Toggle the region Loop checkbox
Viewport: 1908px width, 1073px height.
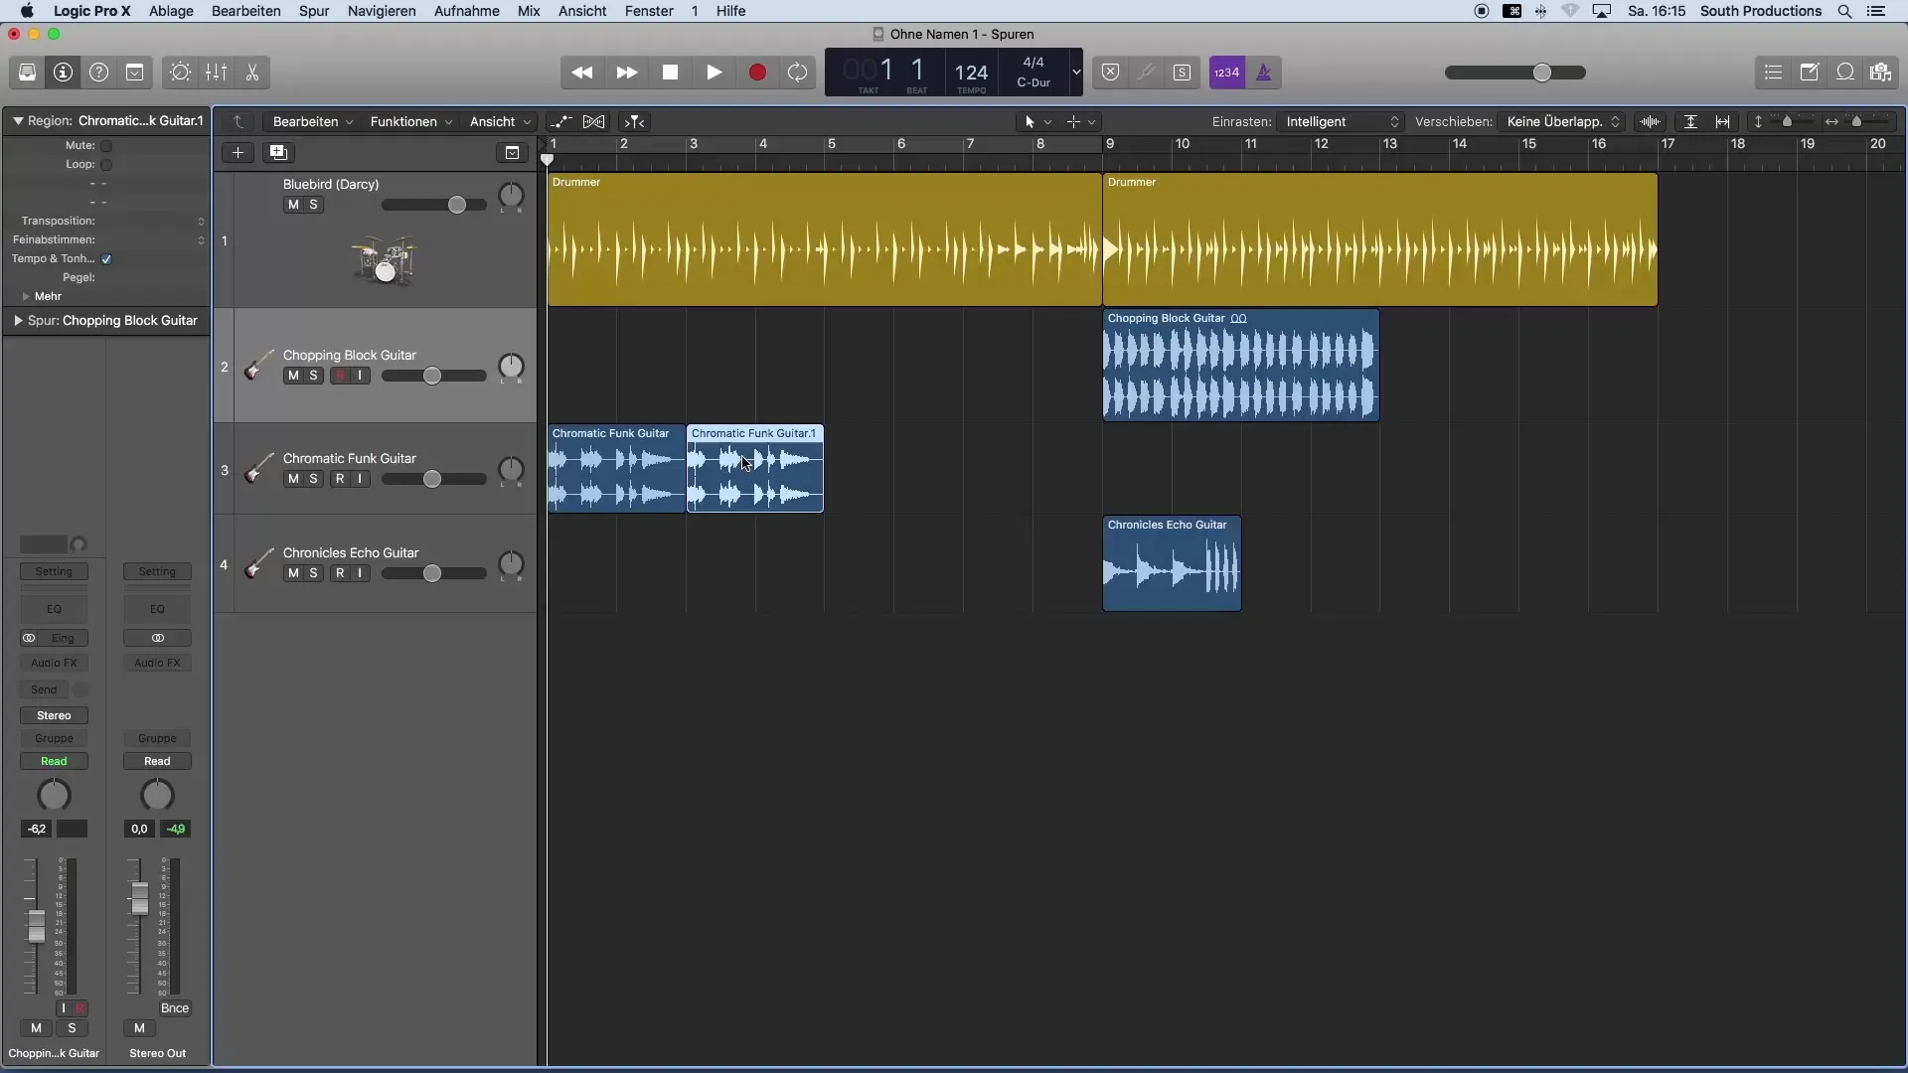coord(106,165)
